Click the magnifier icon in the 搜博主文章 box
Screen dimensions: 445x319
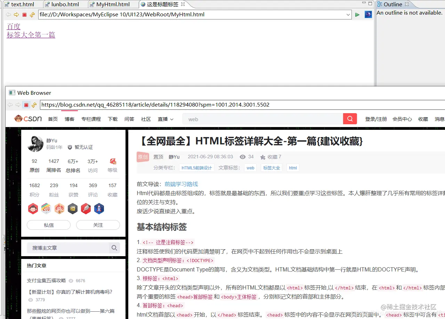point(114,248)
